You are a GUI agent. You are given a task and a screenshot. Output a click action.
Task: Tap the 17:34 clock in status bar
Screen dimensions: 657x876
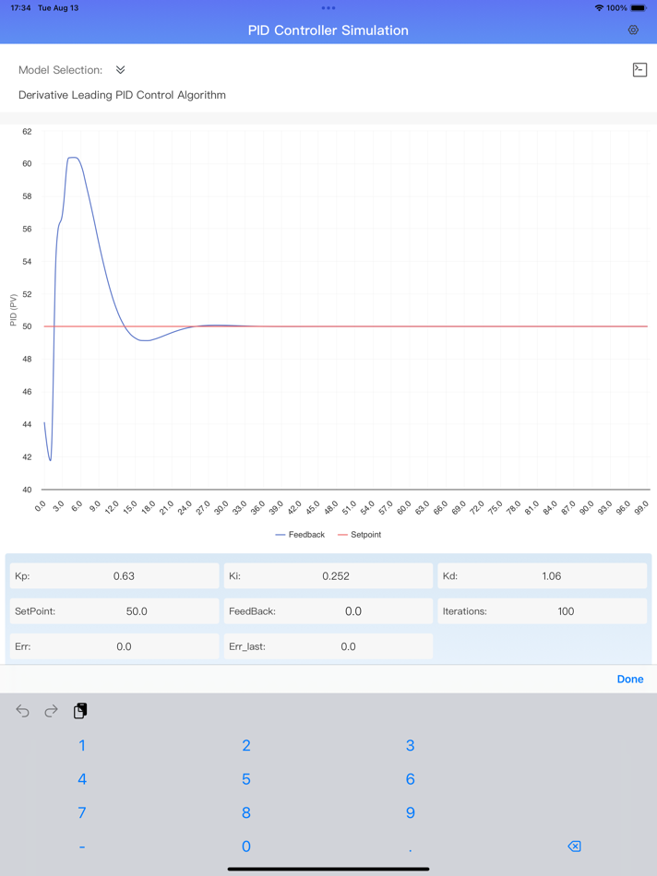pos(20,7)
